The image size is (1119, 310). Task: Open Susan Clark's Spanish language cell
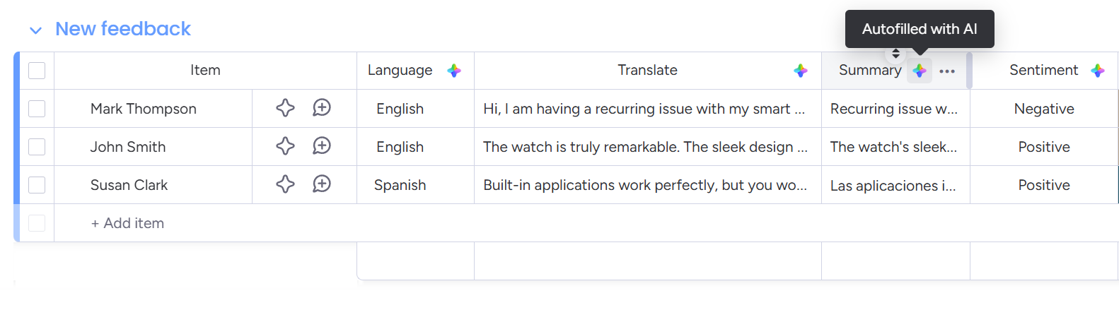tap(400, 185)
